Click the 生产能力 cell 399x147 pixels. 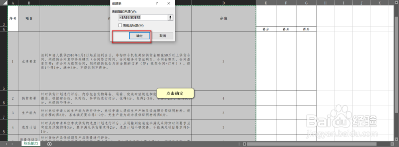click(29, 112)
